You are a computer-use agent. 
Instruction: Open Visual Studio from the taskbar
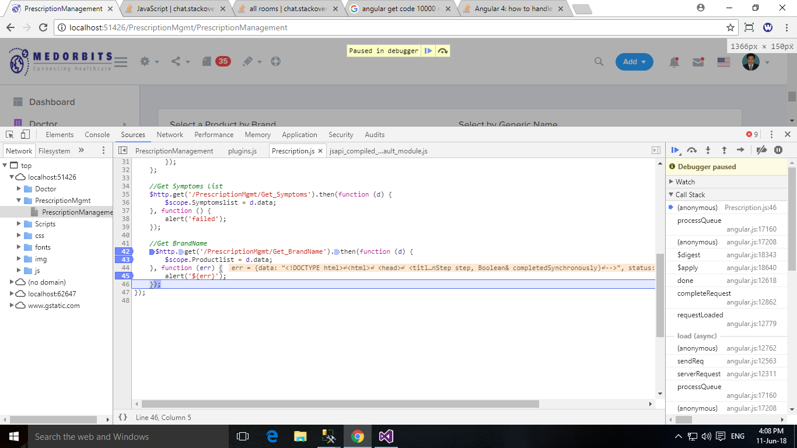coord(386,436)
